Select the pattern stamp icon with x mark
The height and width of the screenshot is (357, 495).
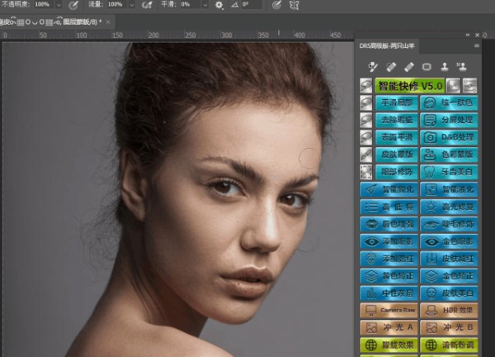[461, 66]
